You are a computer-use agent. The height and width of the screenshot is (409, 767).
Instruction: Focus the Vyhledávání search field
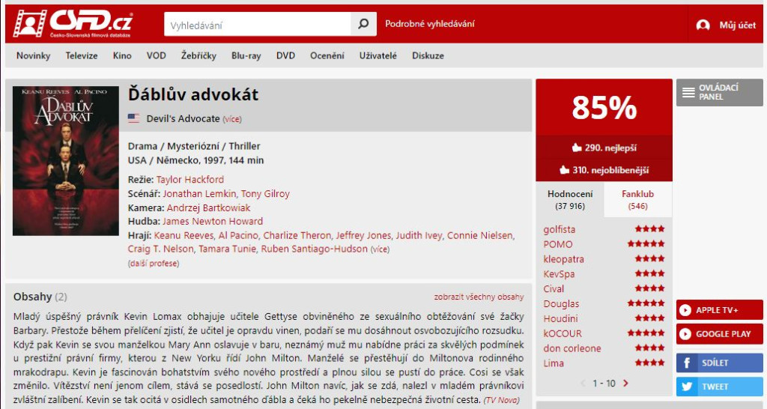[x=258, y=24]
